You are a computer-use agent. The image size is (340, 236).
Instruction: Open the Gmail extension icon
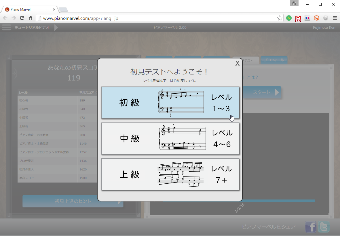pos(298,18)
